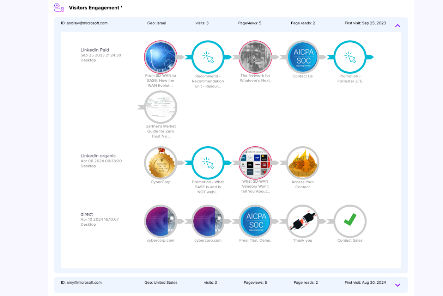Viewport: 443px width, 296px height.
Task: Click the 'Thank you' plug connector icon
Action: pyautogui.click(x=303, y=221)
